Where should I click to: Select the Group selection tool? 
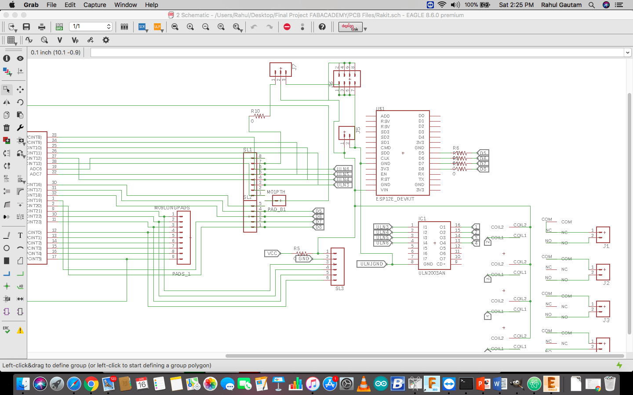click(7, 90)
